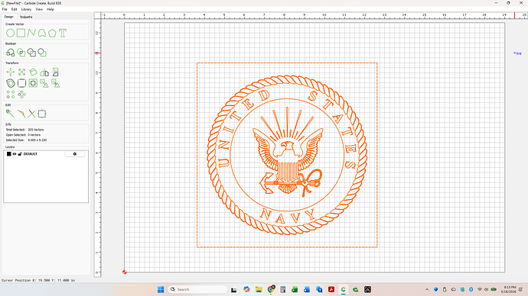Apply Boolean Subtract operation
528x296 pixels.
[x=31, y=53]
